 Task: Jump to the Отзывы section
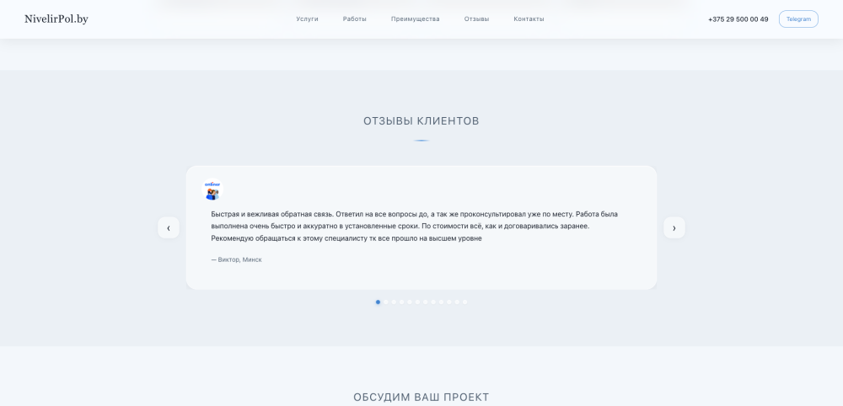click(476, 19)
